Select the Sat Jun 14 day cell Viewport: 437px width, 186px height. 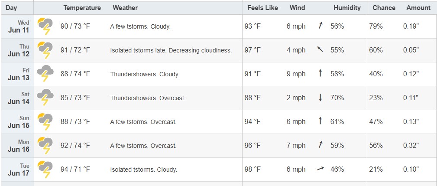coord(18,98)
